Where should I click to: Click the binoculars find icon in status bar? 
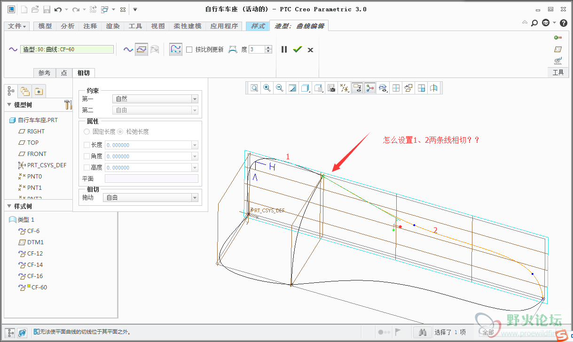click(x=422, y=333)
